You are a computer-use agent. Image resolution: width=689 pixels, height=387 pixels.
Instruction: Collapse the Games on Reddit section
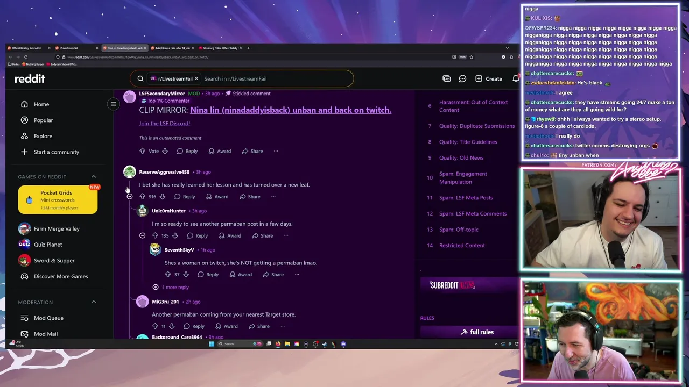click(x=93, y=177)
